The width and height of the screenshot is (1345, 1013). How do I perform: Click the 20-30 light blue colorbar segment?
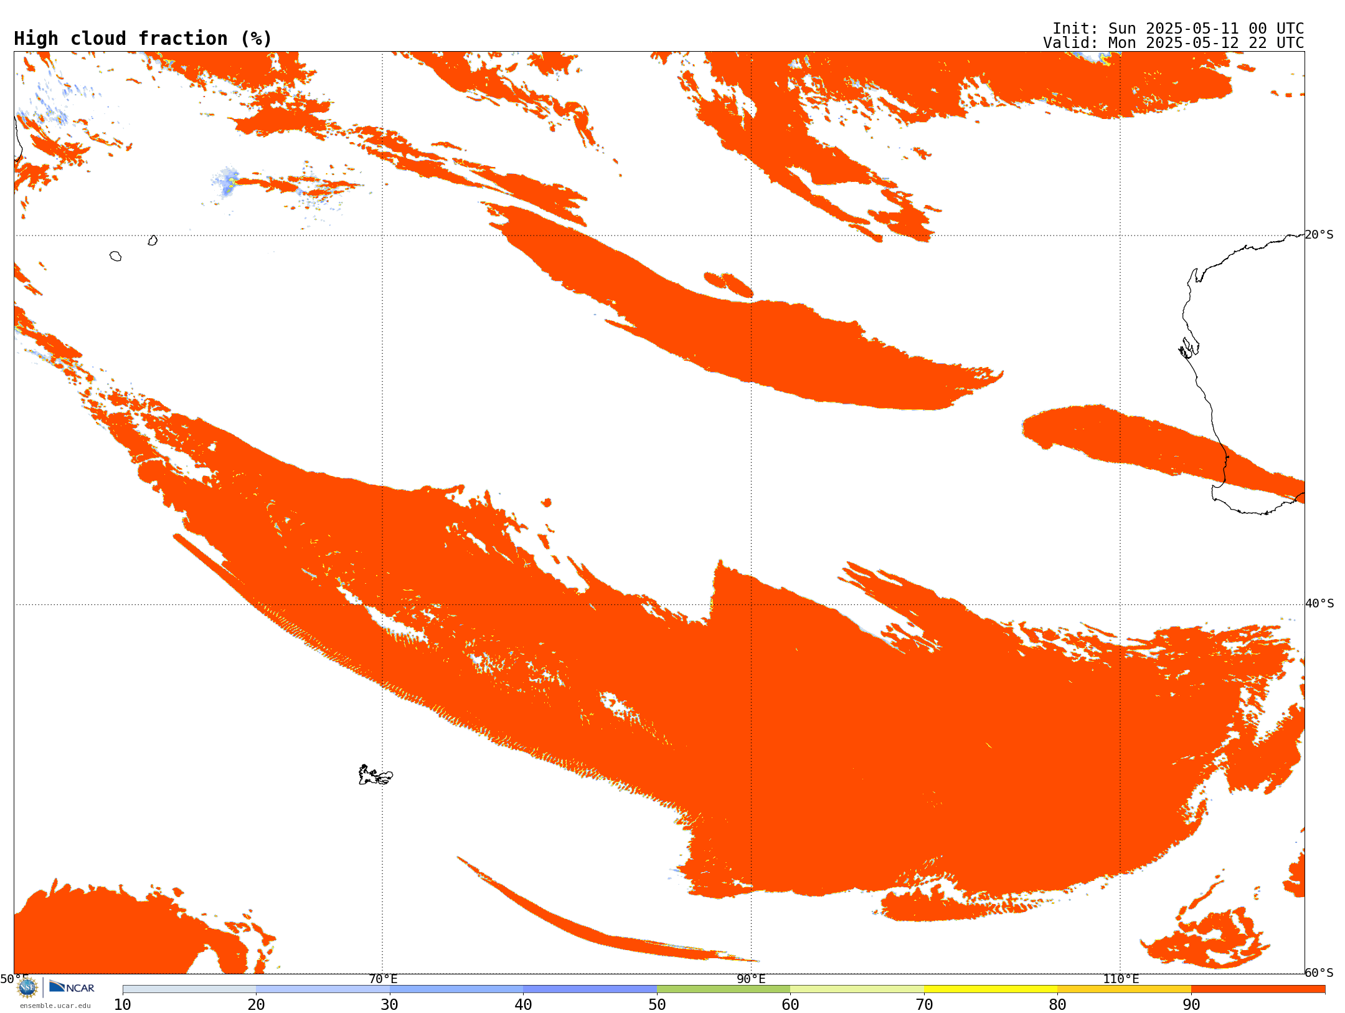[323, 989]
